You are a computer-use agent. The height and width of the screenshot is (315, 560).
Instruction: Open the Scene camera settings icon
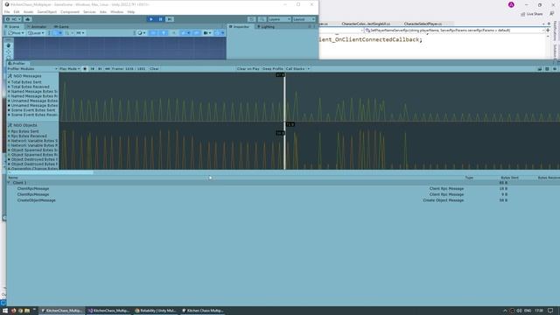pyautogui.click(x=206, y=33)
